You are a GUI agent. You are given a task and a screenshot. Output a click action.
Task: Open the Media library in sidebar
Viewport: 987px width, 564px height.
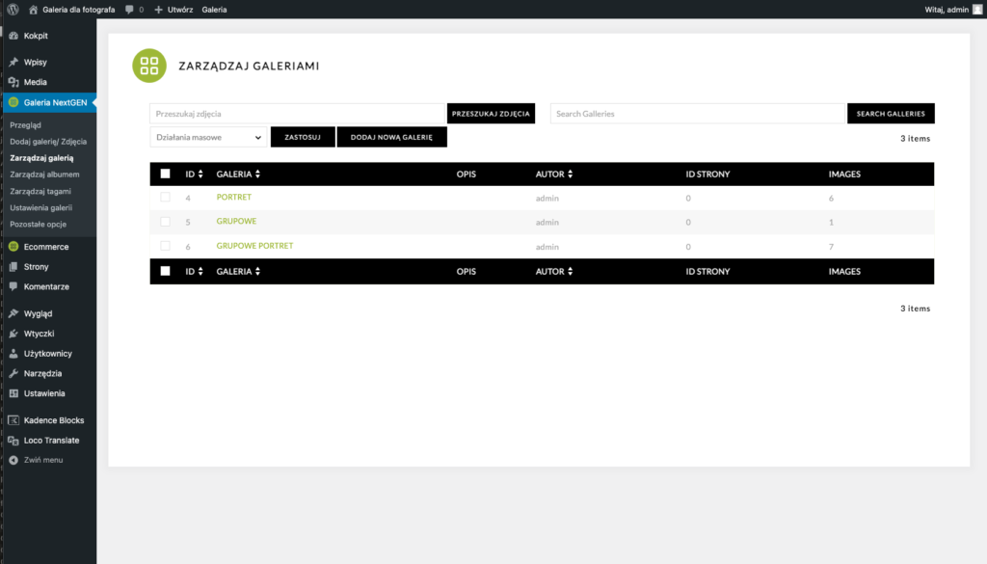(x=36, y=82)
